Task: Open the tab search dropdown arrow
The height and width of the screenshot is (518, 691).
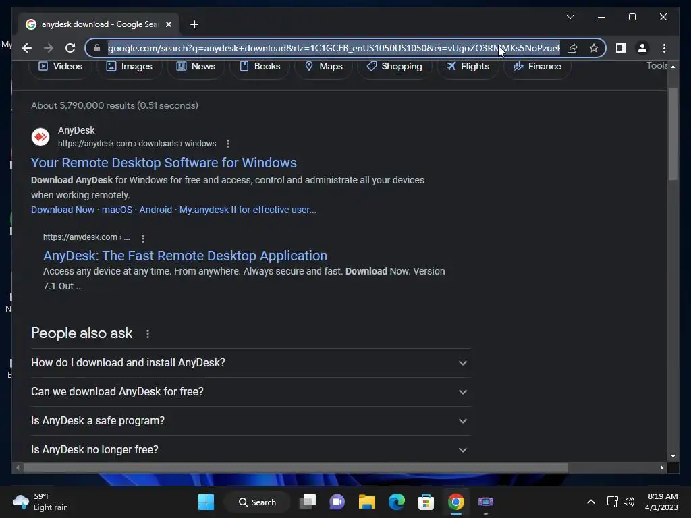Action: [x=570, y=17]
